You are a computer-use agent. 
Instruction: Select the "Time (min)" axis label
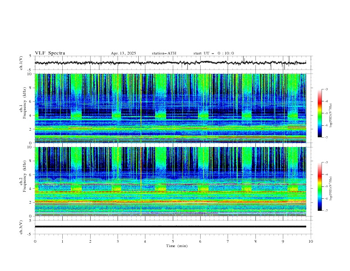point(177,246)
